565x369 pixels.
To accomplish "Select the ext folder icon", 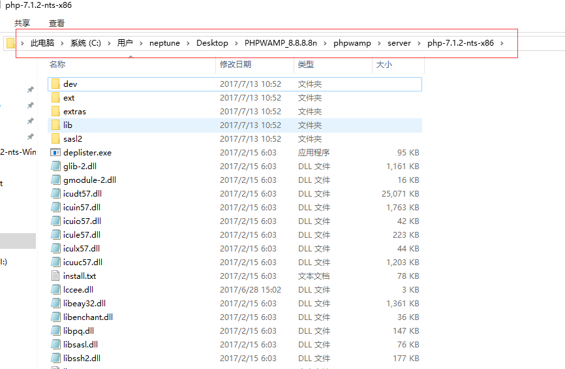I will (x=55, y=98).
